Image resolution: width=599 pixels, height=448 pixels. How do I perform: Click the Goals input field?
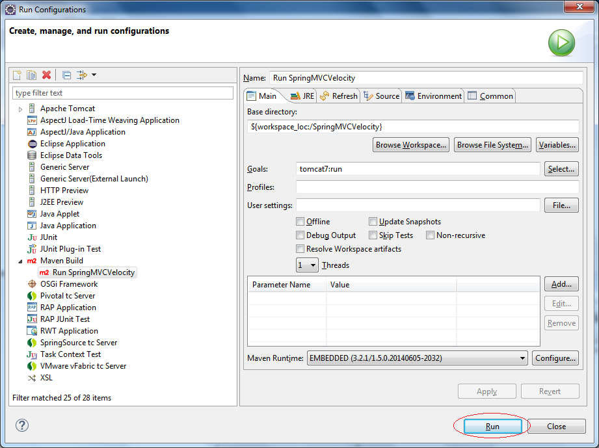coord(418,169)
